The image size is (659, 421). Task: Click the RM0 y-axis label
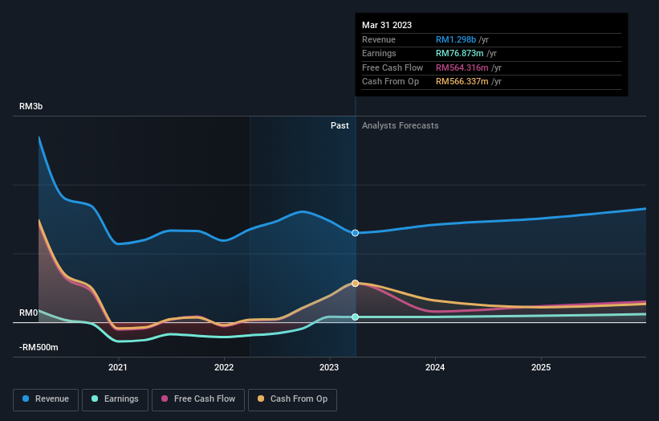click(28, 313)
